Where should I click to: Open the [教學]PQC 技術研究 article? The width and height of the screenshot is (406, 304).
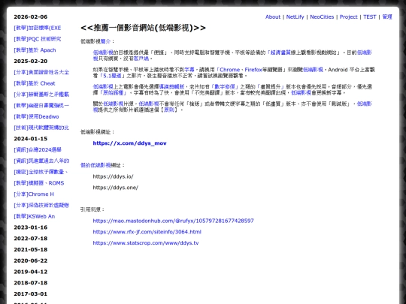click(38, 39)
